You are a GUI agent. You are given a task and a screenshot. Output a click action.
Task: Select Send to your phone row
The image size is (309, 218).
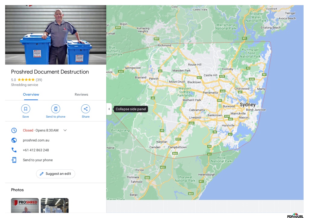pos(56,160)
